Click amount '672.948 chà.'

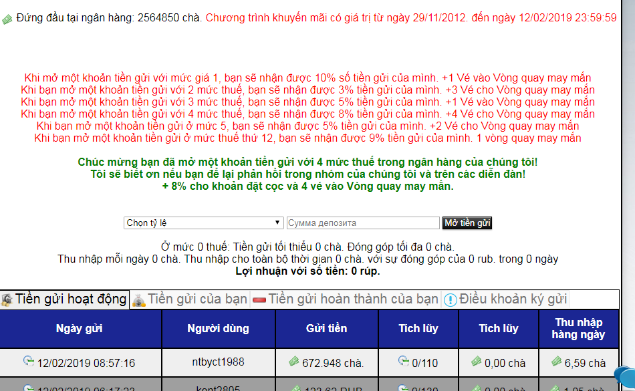pyautogui.click(x=333, y=363)
